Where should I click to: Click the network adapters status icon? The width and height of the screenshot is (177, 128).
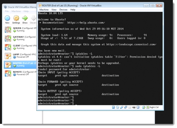point(126,107)
